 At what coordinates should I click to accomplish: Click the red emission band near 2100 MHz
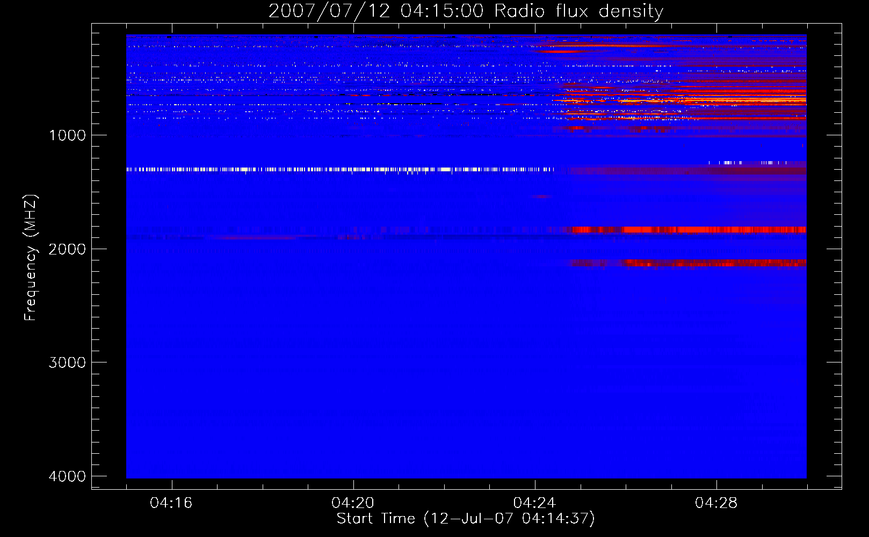pos(687,263)
